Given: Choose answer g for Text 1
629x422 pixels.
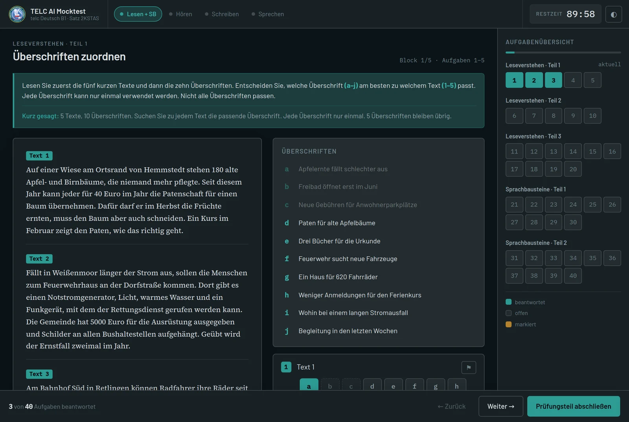Looking at the screenshot, I should 436,385.
